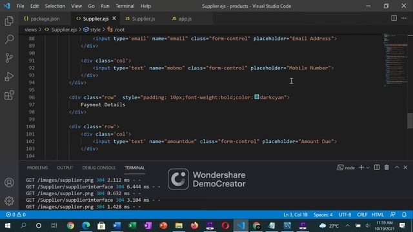Show hidden system tray icons
The image size is (413, 232).
coord(347,226)
